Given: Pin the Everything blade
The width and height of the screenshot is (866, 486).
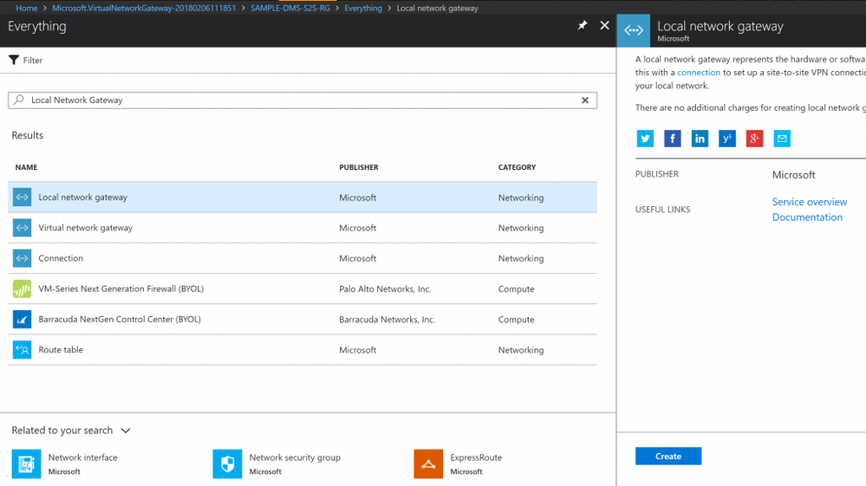Looking at the screenshot, I should (583, 25).
